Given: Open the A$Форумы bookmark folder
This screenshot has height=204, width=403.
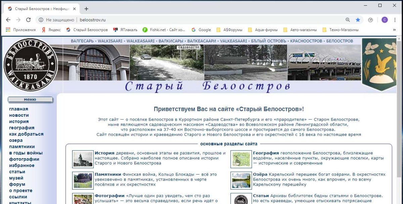Looking at the screenshot, I should click(229, 30).
